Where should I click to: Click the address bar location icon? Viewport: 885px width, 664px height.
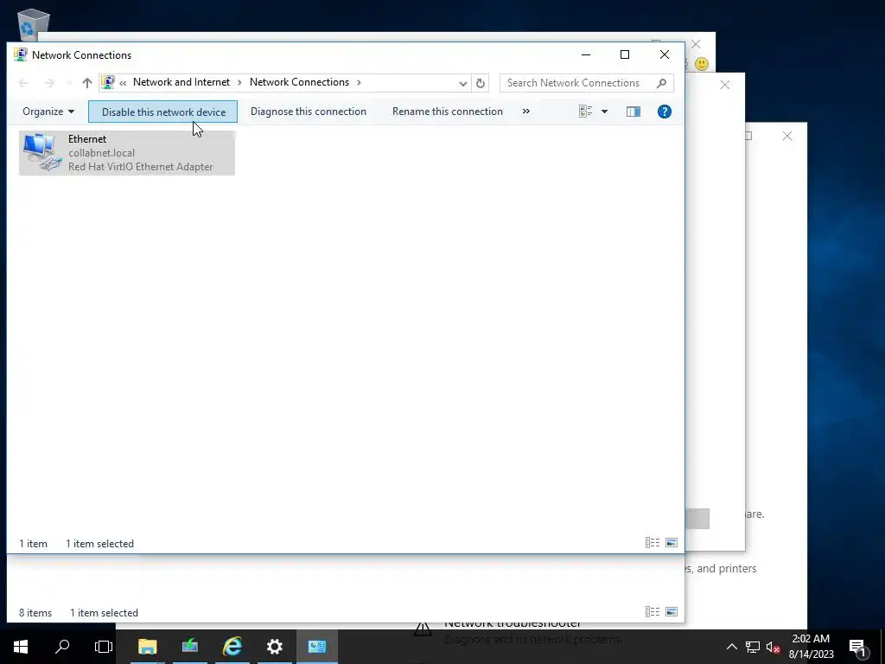click(108, 82)
